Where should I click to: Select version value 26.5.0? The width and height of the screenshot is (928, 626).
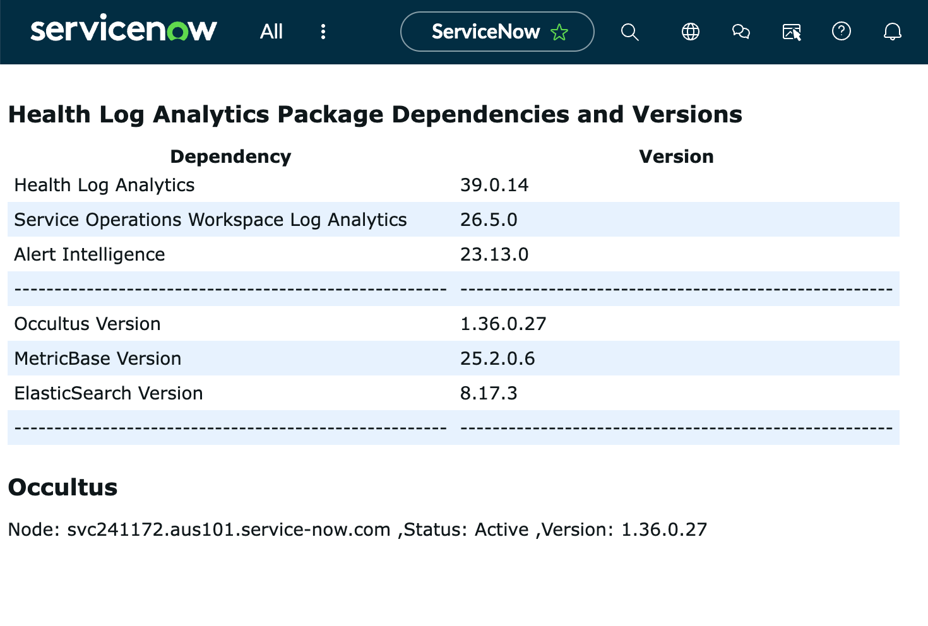tap(489, 220)
